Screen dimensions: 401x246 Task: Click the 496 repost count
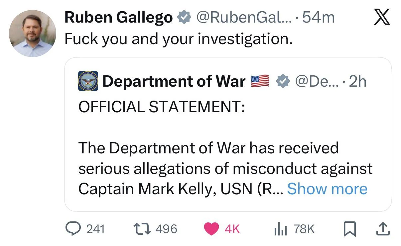pos(166,229)
